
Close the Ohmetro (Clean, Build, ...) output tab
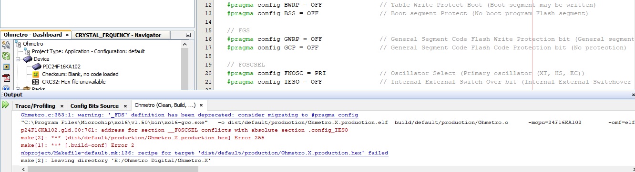201,105
